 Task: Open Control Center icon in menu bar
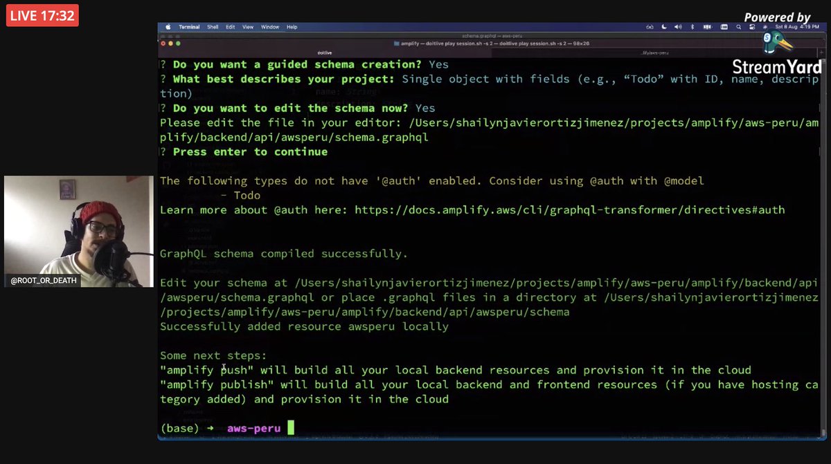[752, 27]
